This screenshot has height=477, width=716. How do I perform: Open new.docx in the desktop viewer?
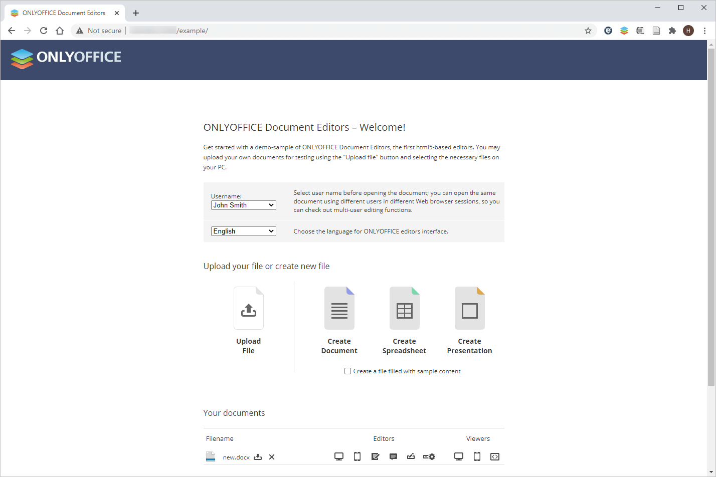click(459, 456)
